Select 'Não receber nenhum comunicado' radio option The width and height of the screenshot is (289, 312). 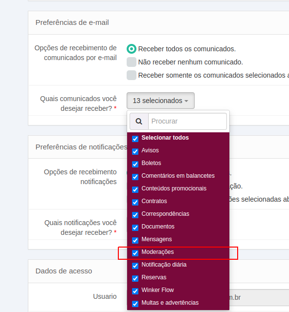coord(132,62)
